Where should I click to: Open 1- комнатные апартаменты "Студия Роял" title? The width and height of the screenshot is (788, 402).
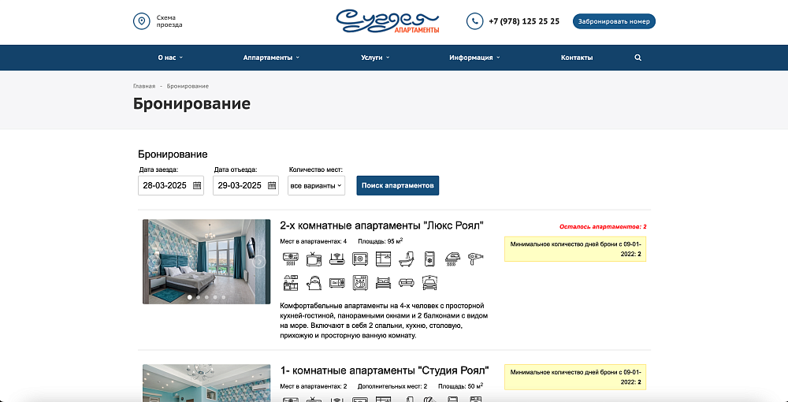tap(385, 370)
